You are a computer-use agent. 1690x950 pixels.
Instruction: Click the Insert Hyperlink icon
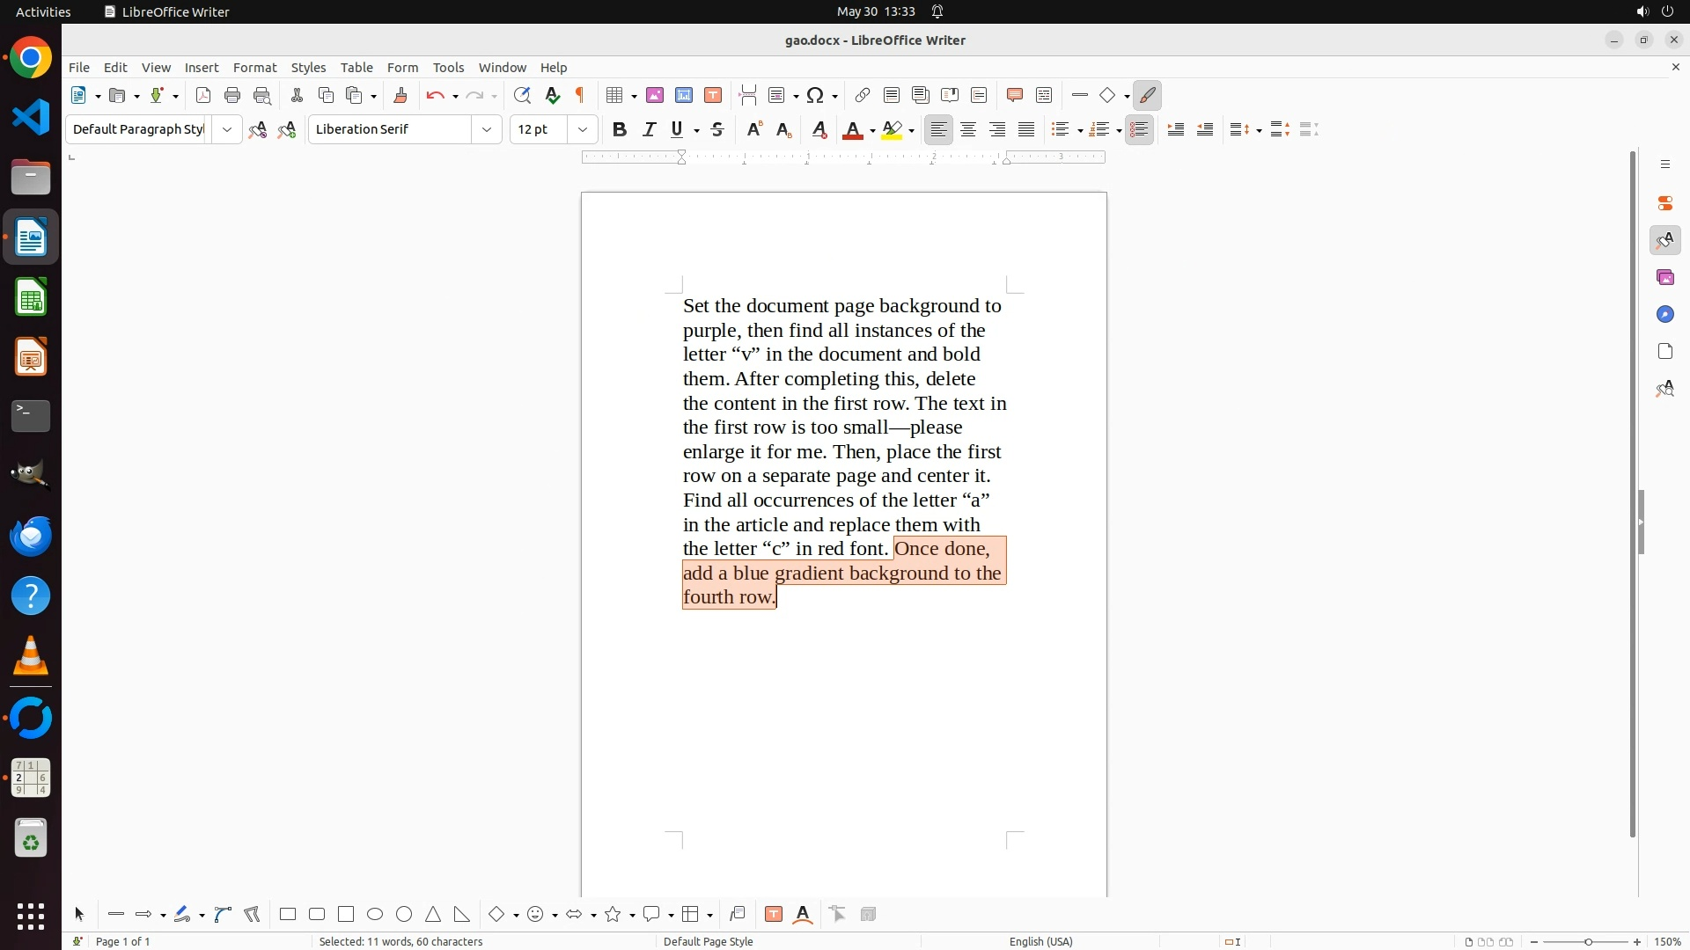click(x=863, y=95)
